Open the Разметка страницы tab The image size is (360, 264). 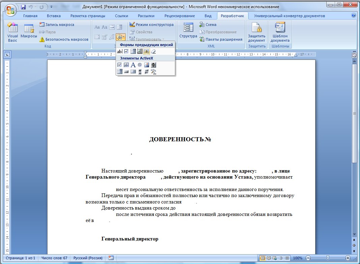point(88,16)
